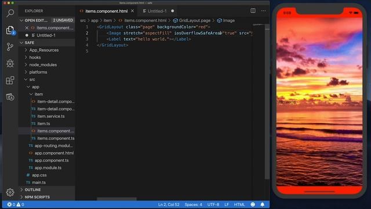The image size is (371, 209).
Task: Open the Manage gear in activity bar
Action: point(10,192)
